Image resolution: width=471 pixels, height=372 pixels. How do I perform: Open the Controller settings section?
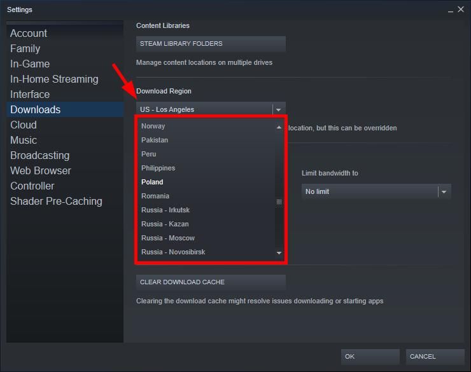click(x=32, y=186)
